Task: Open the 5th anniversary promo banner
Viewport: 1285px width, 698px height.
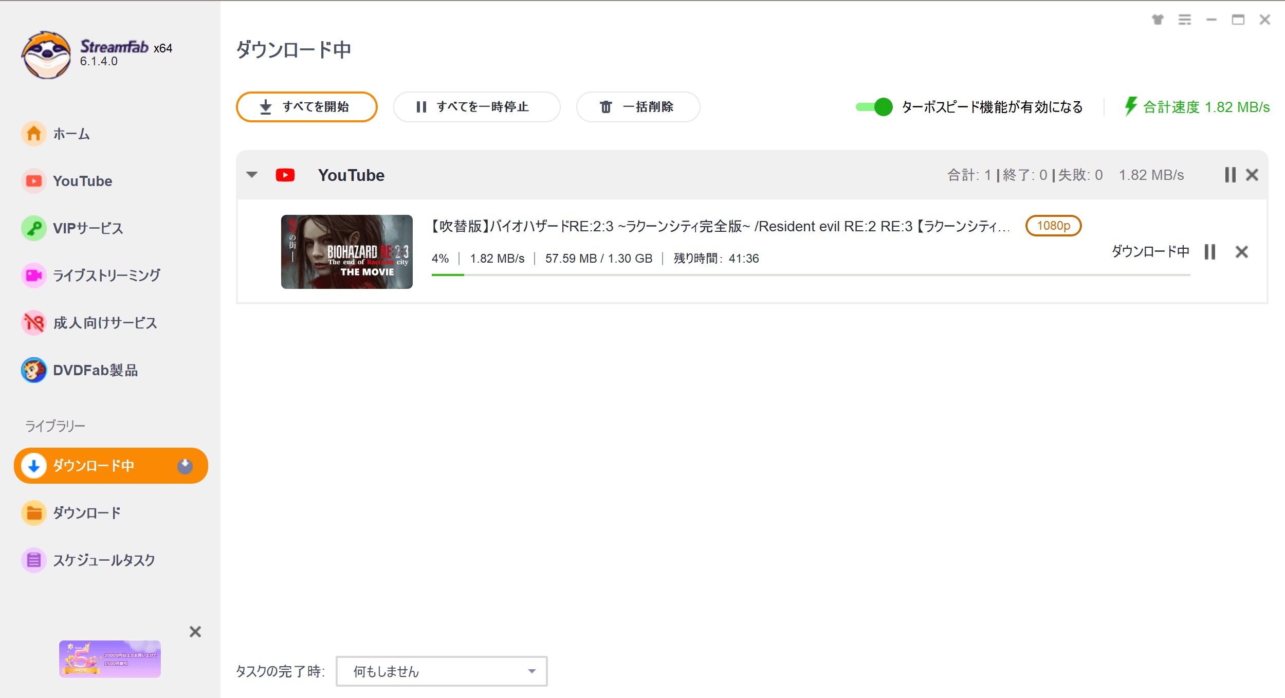Action: [x=110, y=659]
